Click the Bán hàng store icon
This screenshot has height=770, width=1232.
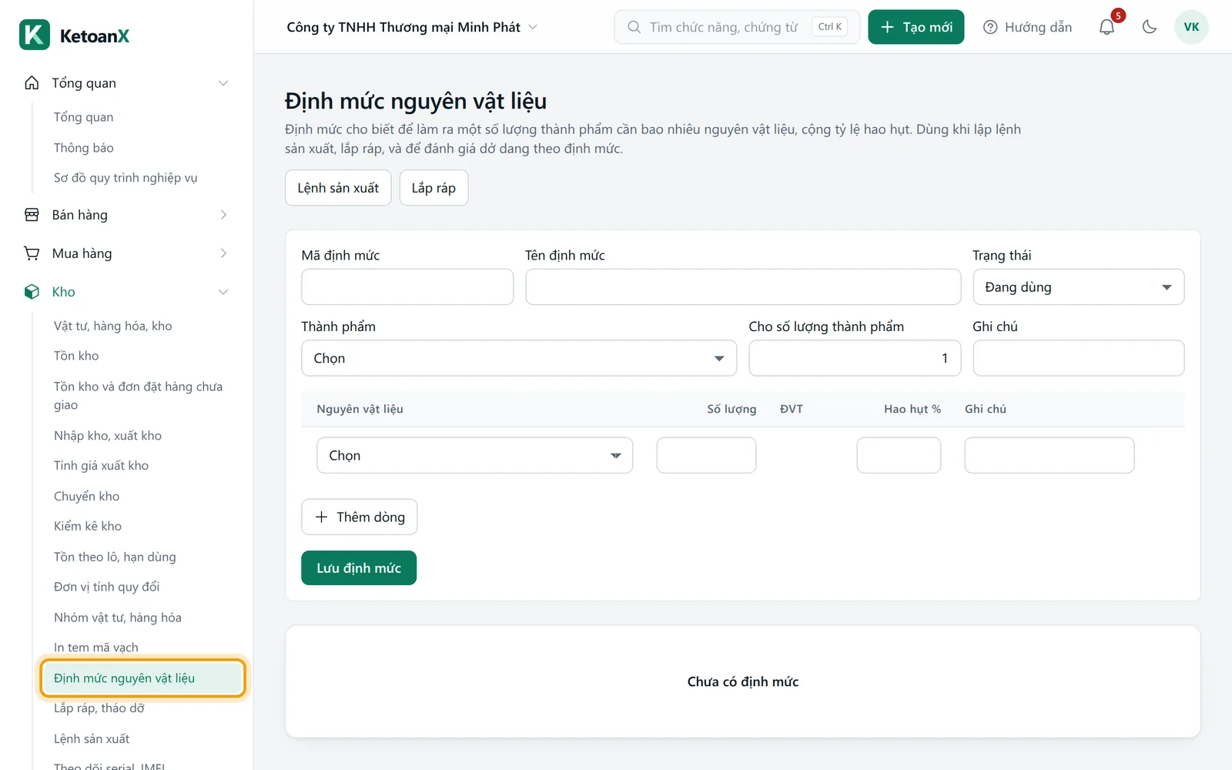(x=32, y=215)
